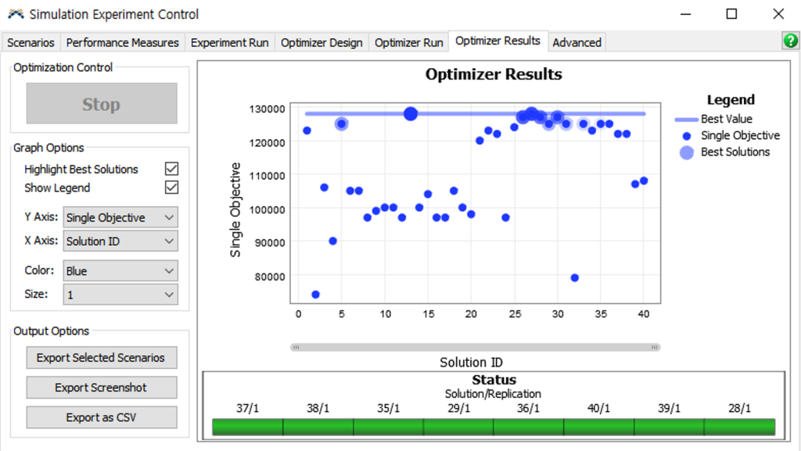Click the horizontal scrollbar below the chart
Viewport: 801px width, 451px height.
(x=475, y=347)
